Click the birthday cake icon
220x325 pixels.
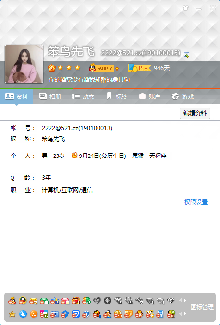74,155
